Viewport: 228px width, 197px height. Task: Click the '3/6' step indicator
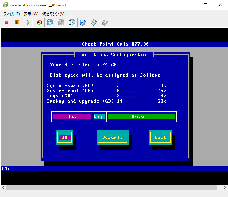pos(5,168)
